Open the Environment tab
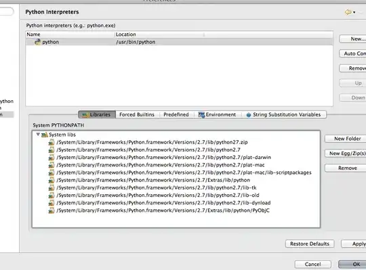The image size is (366, 270). (217, 114)
